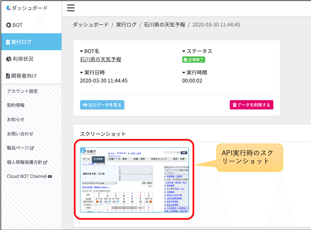Click the 出力データを見る button

click(x=102, y=105)
